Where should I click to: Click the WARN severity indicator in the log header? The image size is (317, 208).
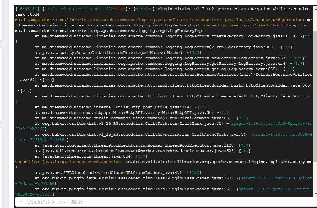pyautogui.click(x=120, y=9)
